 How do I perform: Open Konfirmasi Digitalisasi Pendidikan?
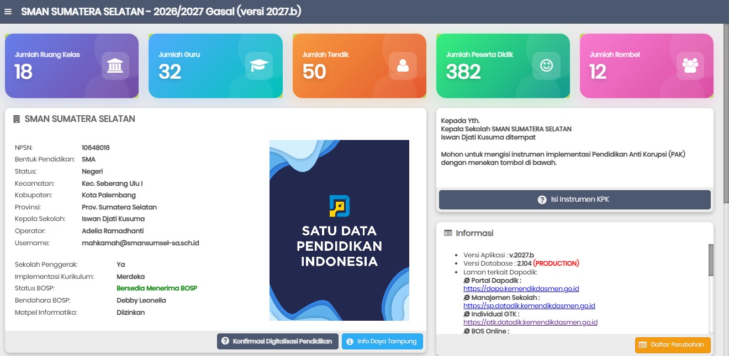[x=278, y=342]
